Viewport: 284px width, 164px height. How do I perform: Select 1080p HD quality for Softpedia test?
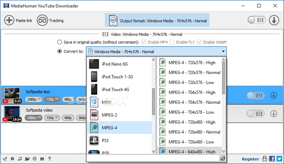pos(34,99)
